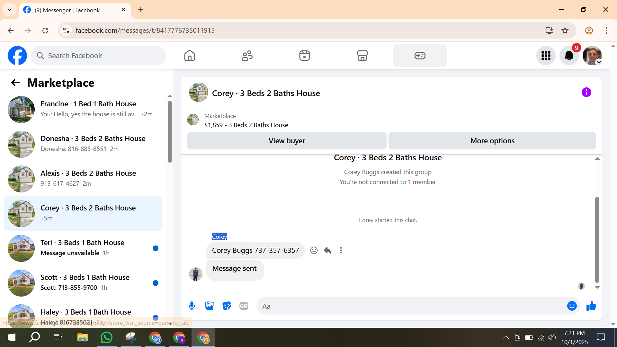Open a new browser tab
Screen dimensions: 617x347
(x=141, y=10)
